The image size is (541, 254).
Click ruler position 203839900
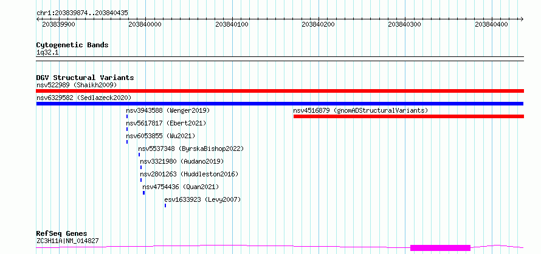(59, 24)
